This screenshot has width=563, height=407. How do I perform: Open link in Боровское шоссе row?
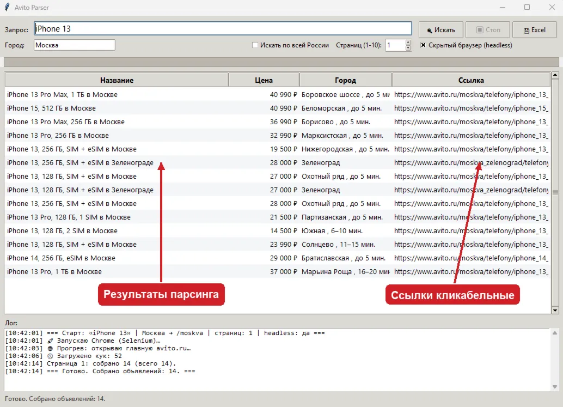471,94
